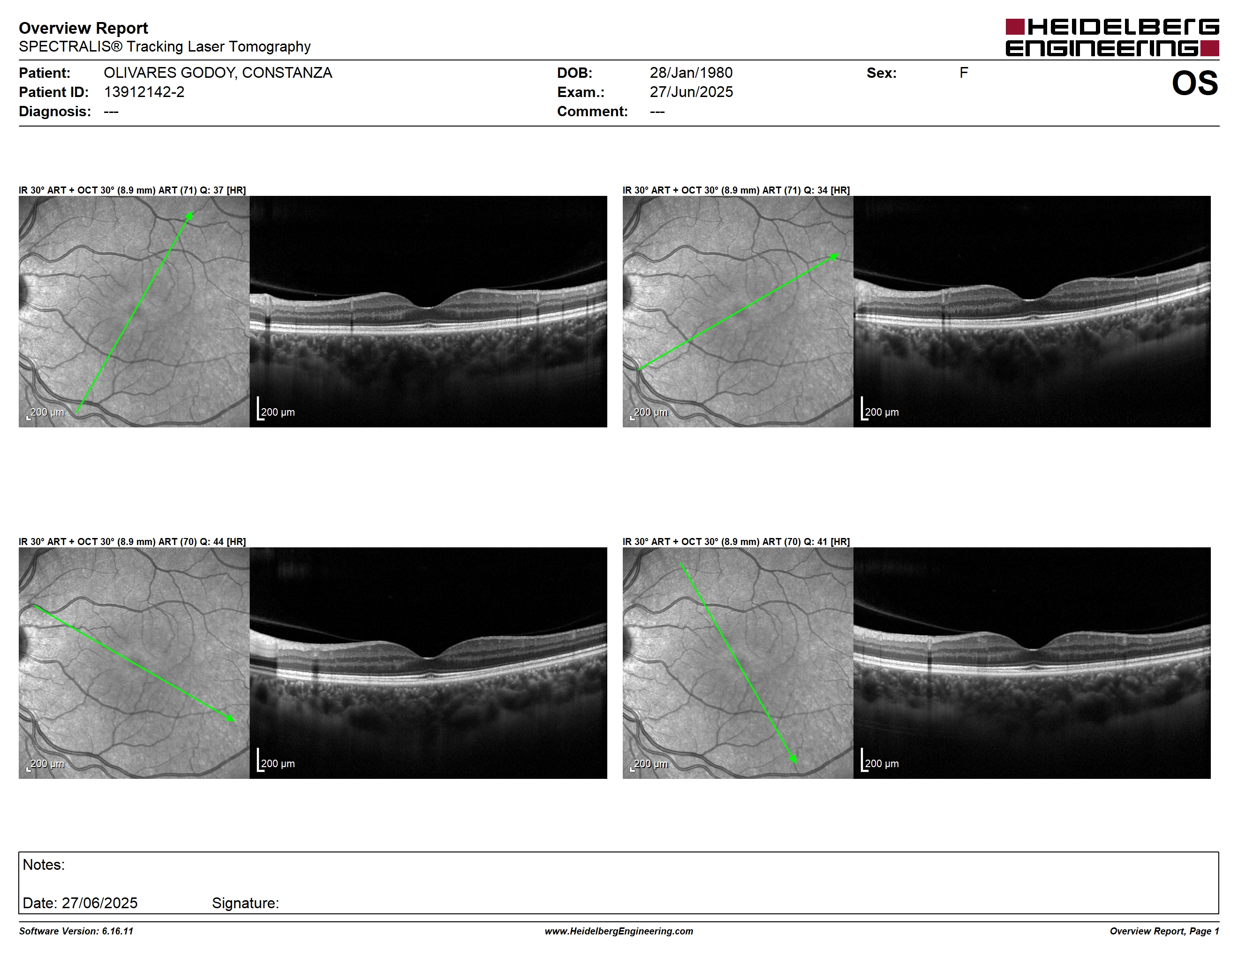1238x956 pixels.
Task: Click Overview Report, Page 1 footer
Action: coord(1164,931)
